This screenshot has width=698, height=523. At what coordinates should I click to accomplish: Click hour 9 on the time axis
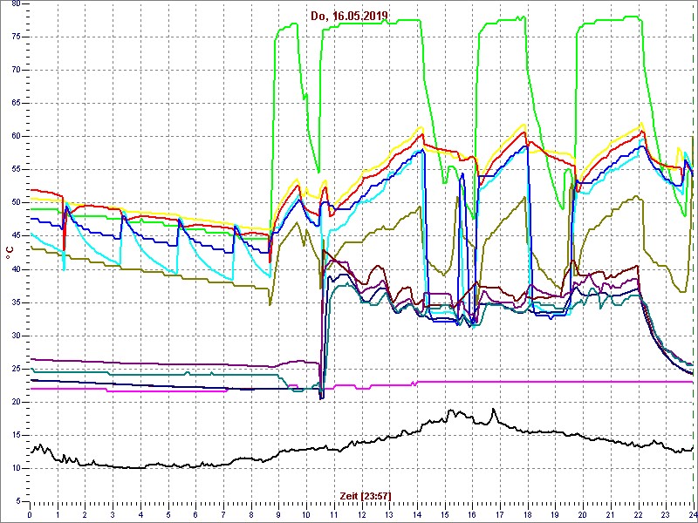click(x=278, y=516)
